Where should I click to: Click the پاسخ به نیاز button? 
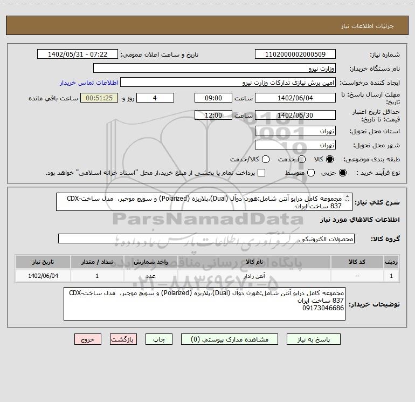point(314,339)
